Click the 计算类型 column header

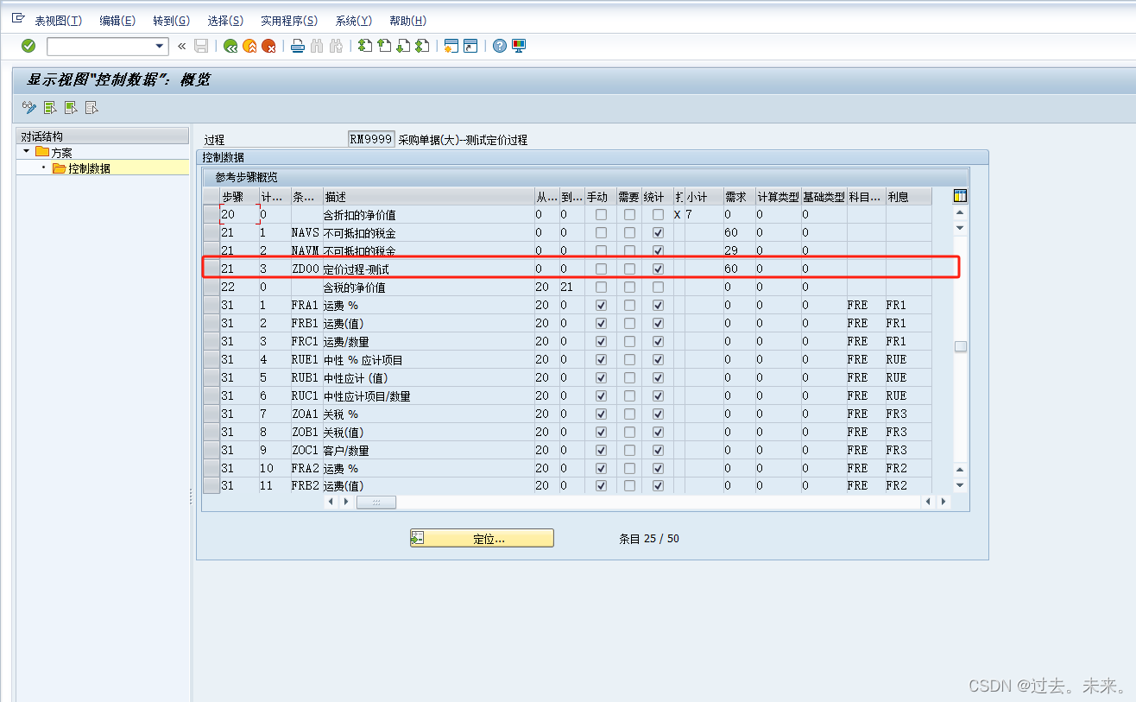click(x=778, y=197)
